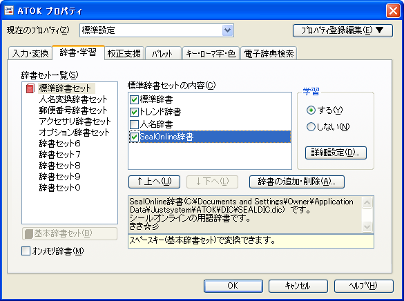Select the 辞書・学習 tab
Image resolution: width=404 pixels, height=301 pixels.
click(x=78, y=52)
